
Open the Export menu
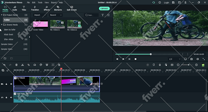click(x=54, y=2)
